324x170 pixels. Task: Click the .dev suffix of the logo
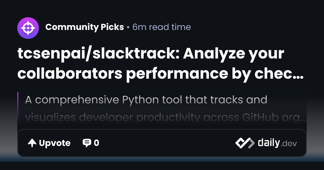point(289,144)
